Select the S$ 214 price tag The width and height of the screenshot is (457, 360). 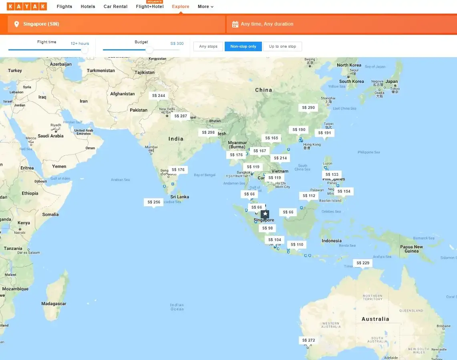pos(280,158)
